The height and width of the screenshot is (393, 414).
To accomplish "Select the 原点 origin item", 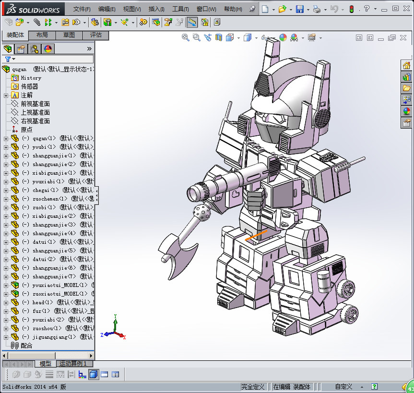I will tap(26, 130).
